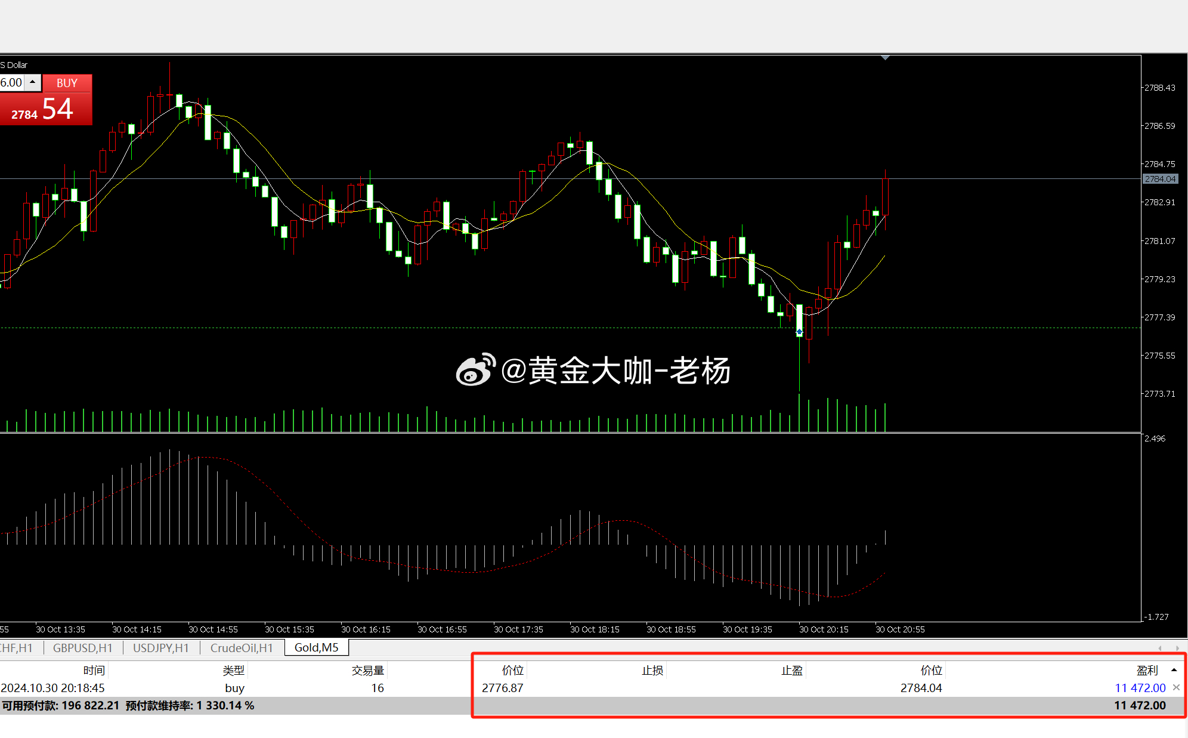Image resolution: width=1188 pixels, height=738 pixels.
Task: Click the sort arrow beside 盈利
Action: point(1174,671)
